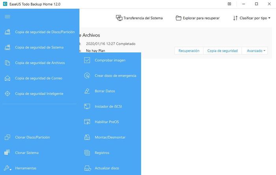
Task: Select Copia de seguridad de Correo
Action: (x=39, y=78)
